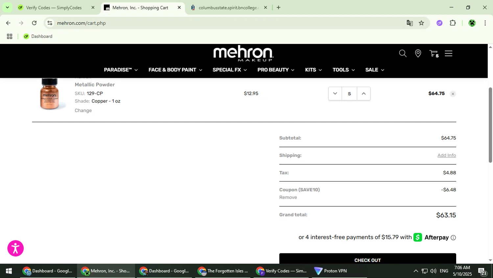Go forward in browser history

click(21, 23)
